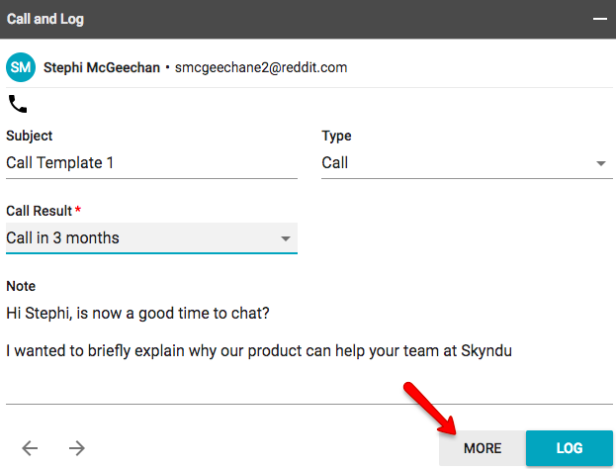Expand the Call Result dropdown arrow

pyautogui.click(x=286, y=238)
